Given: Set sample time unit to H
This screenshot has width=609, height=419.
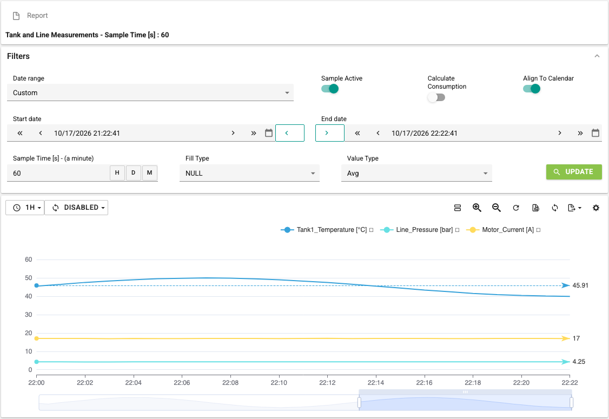Looking at the screenshot, I should pyautogui.click(x=117, y=173).
